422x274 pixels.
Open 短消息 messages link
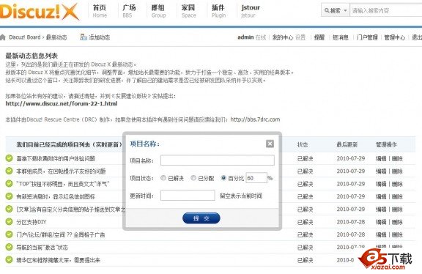click(x=341, y=37)
